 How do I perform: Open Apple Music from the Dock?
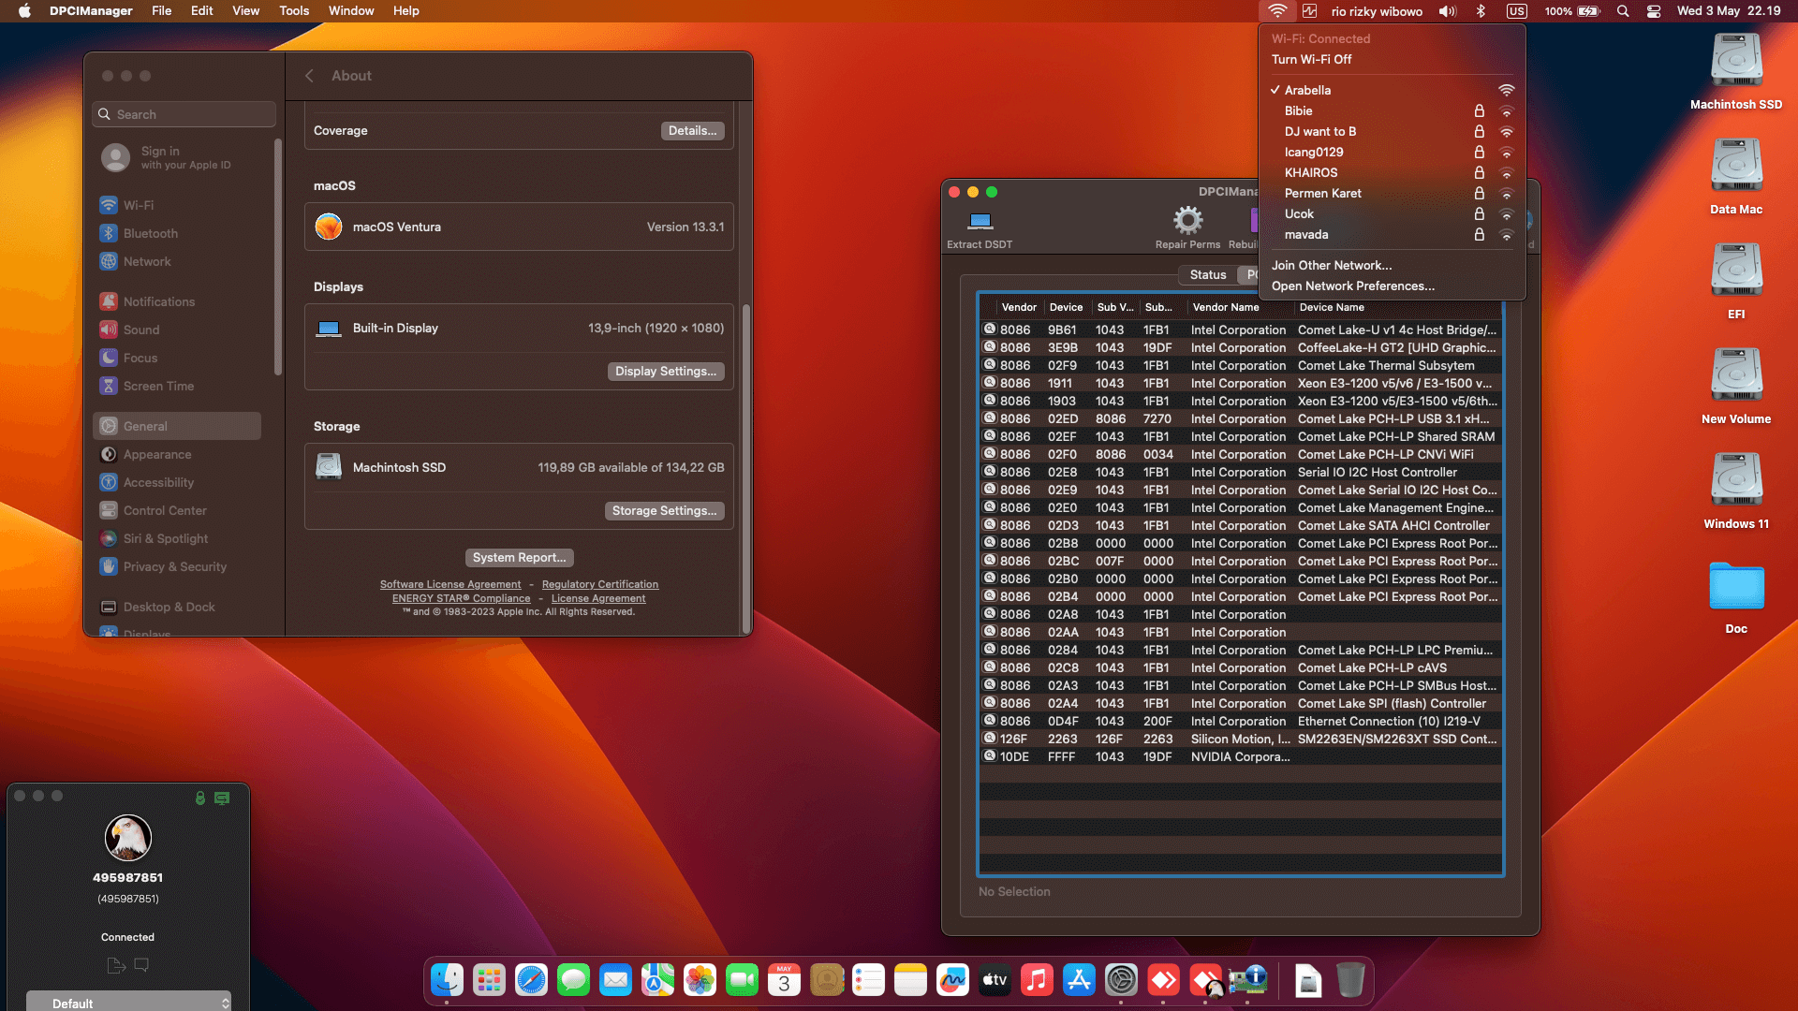point(1037,980)
